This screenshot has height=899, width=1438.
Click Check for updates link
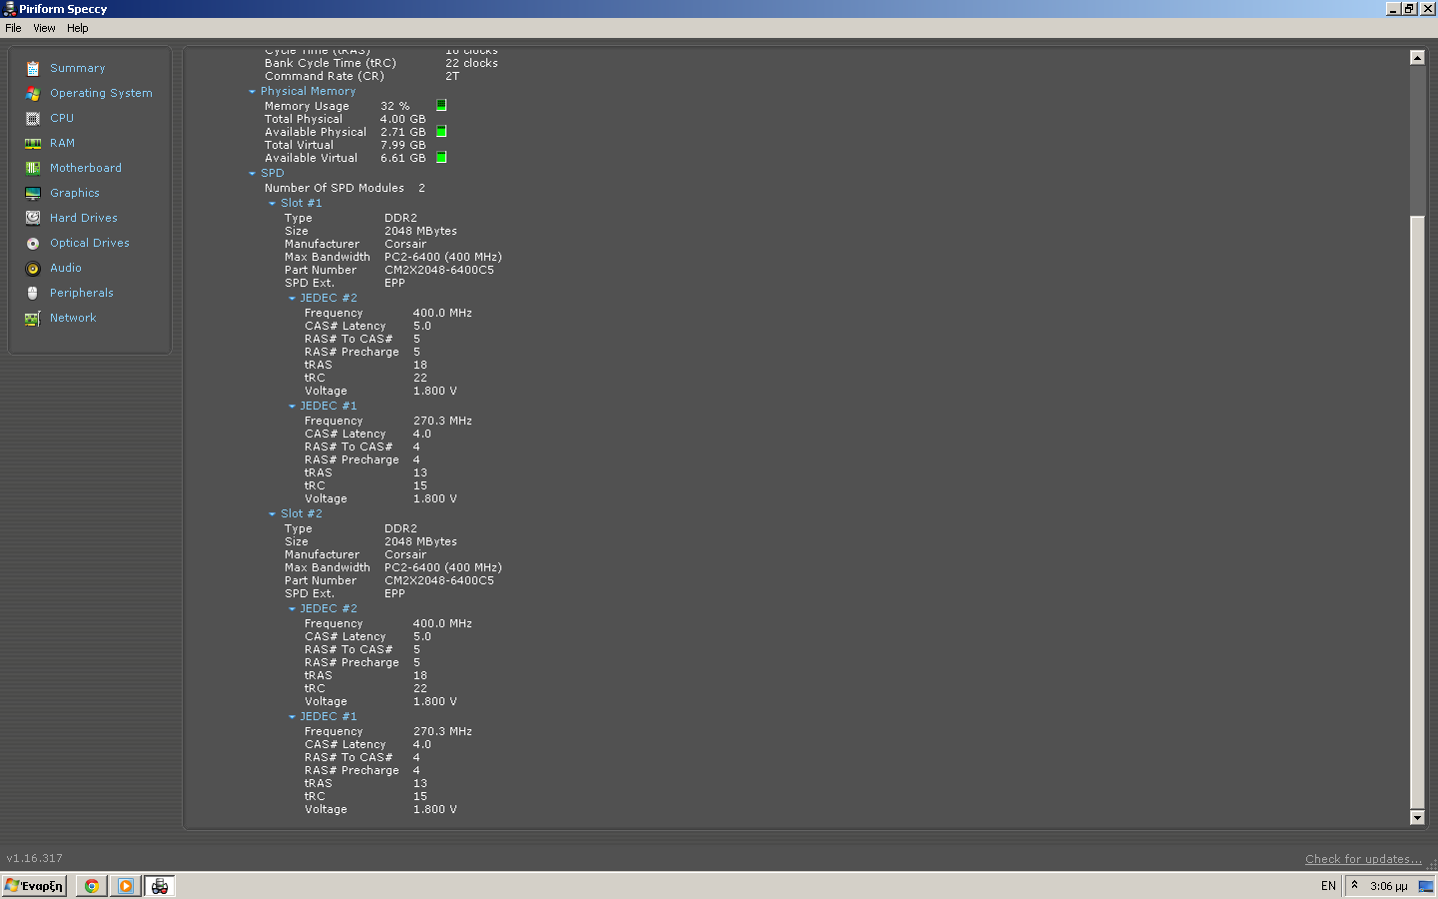pos(1363,859)
